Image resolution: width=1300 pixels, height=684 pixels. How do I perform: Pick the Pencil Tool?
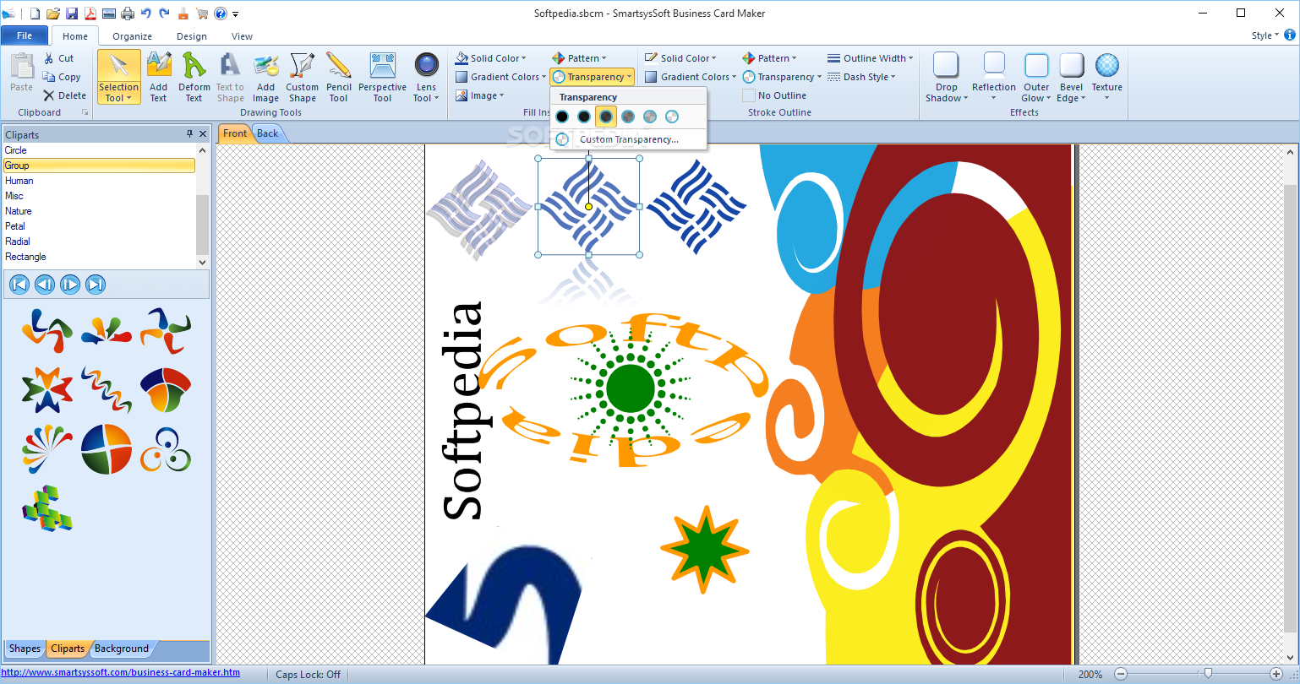[x=338, y=77]
